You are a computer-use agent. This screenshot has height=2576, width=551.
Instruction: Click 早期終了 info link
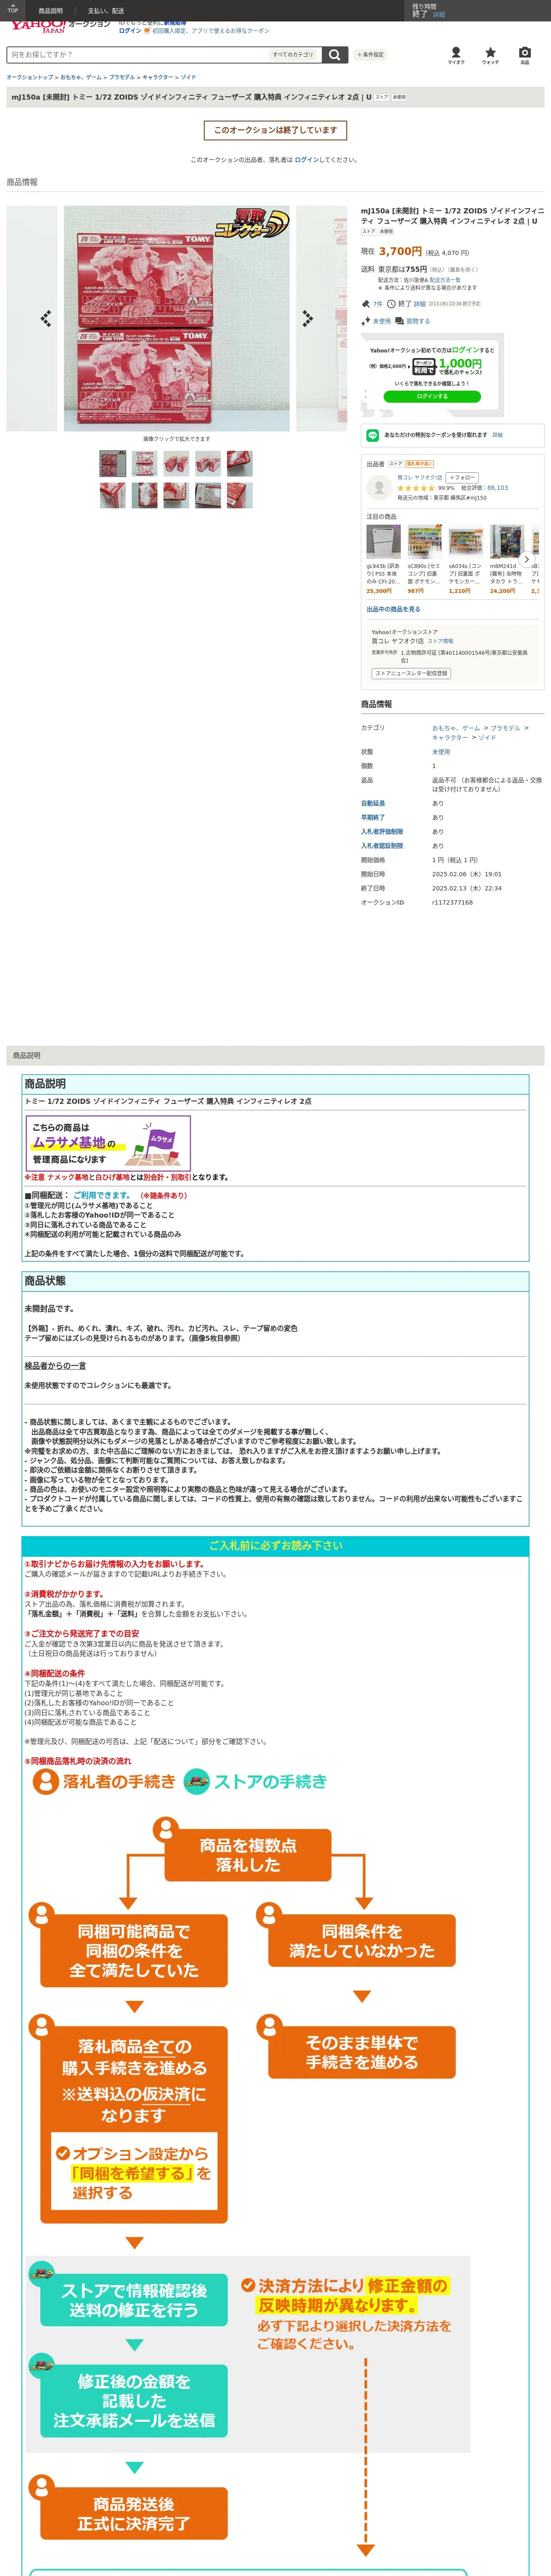click(373, 817)
